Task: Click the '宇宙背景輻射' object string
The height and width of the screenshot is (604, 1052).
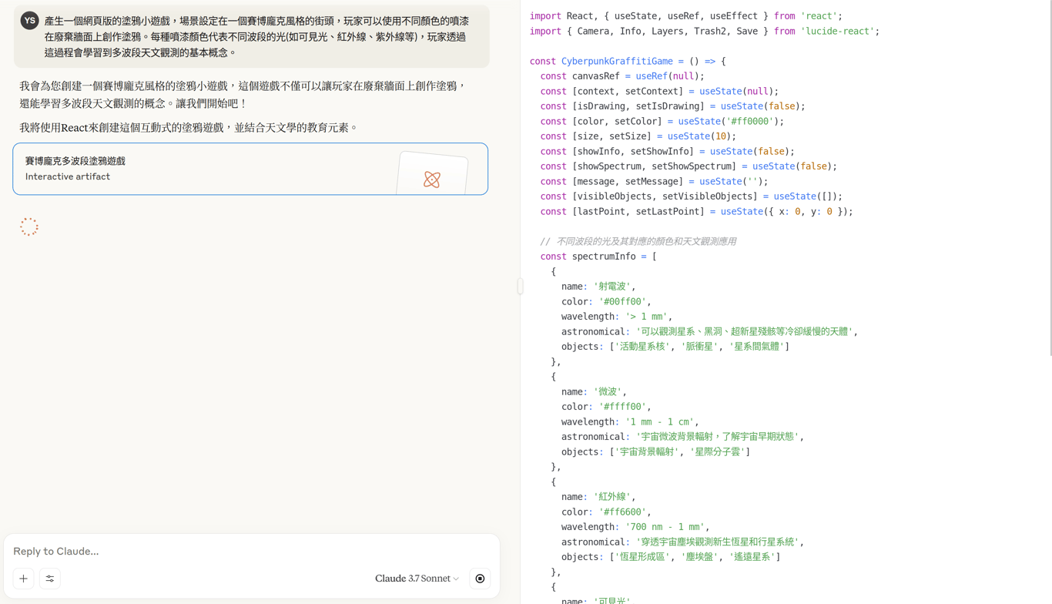Action: click(x=647, y=452)
